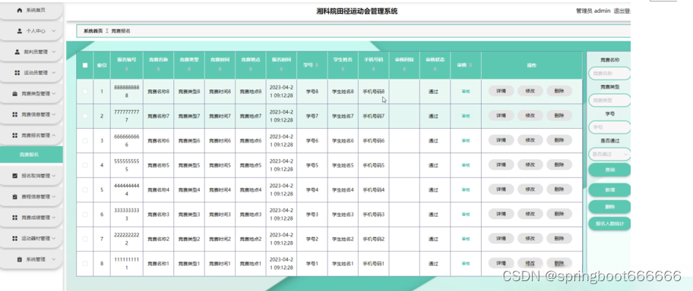
Task: Click the sort arrows under 竞赛地点 header
Action: [x=251, y=69]
